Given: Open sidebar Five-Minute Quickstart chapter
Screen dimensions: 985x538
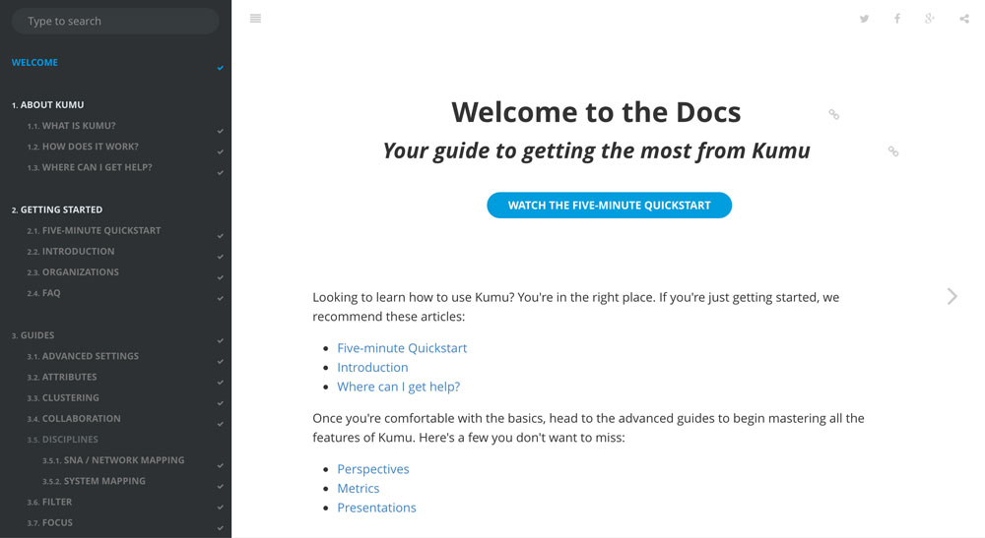Looking at the screenshot, I should (x=94, y=230).
